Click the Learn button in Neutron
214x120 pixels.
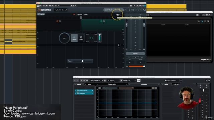pos(118,14)
